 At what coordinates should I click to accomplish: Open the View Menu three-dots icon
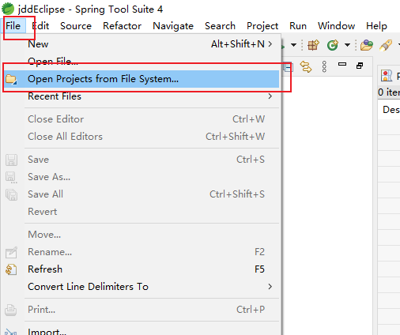coord(324,66)
